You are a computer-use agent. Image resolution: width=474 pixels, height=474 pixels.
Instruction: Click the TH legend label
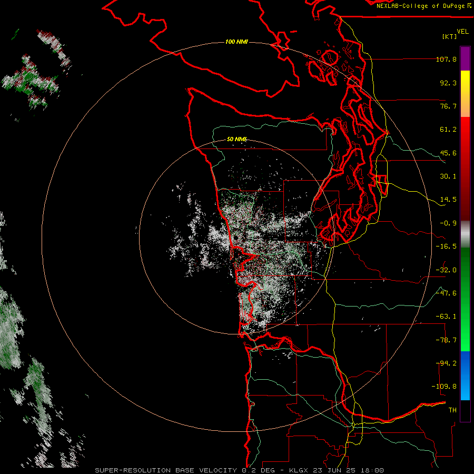pos(452,410)
